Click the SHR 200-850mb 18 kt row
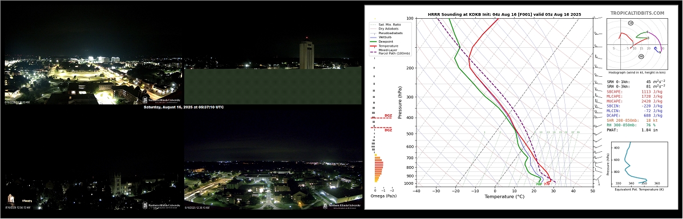This screenshot has width=683, height=219. click(632, 121)
